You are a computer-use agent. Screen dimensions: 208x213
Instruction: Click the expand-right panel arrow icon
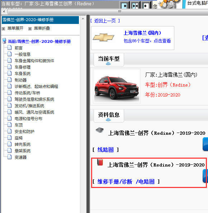point(124,5)
